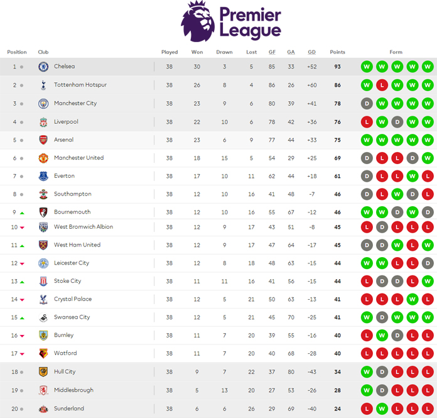437x418 pixels.
Task: Sort table by the GA column header
Action: point(291,52)
